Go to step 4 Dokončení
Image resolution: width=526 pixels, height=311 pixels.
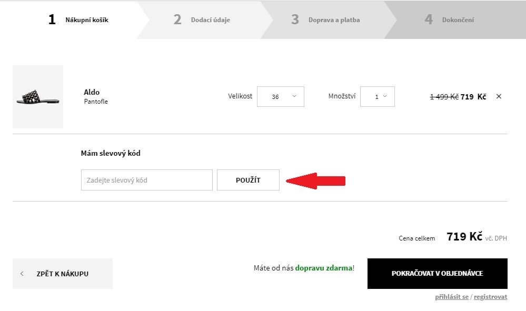pos(450,20)
